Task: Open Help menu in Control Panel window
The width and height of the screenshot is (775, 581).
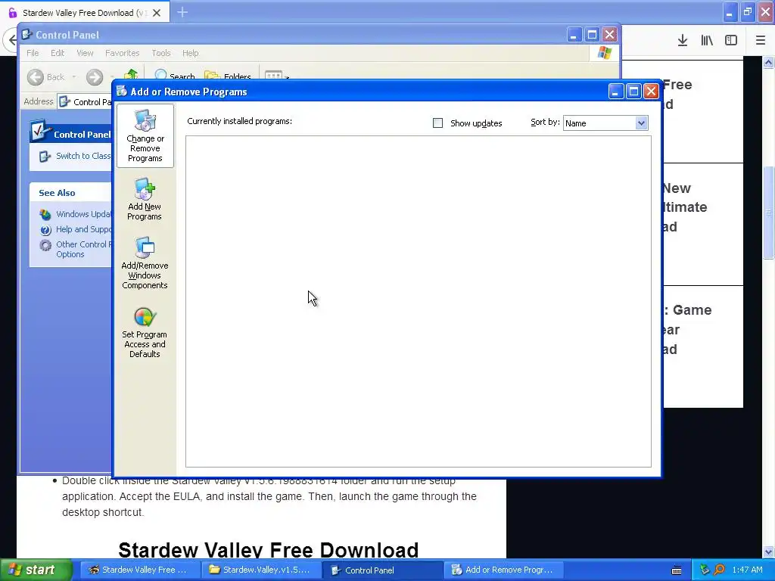Action: tap(190, 53)
